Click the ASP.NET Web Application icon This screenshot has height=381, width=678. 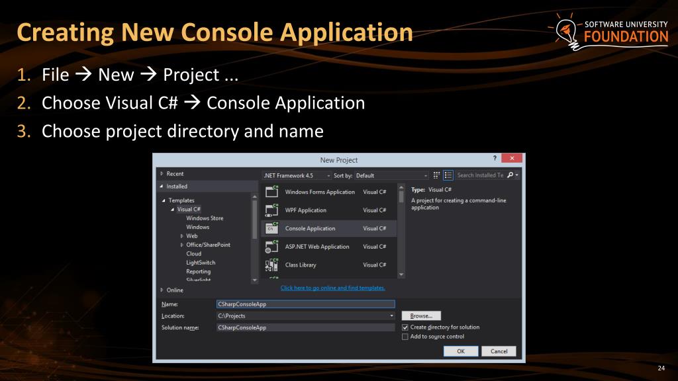click(x=271, y=246)
